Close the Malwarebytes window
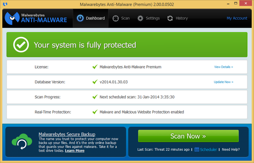This screenshot has width=254, height=163. (245, 3)
